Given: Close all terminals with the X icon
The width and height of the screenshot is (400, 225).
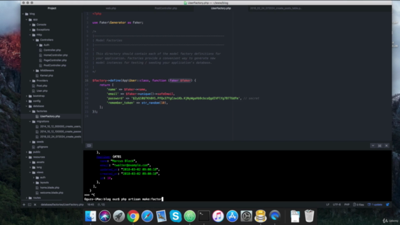Looking at the screenshot, I should (35, 204).
